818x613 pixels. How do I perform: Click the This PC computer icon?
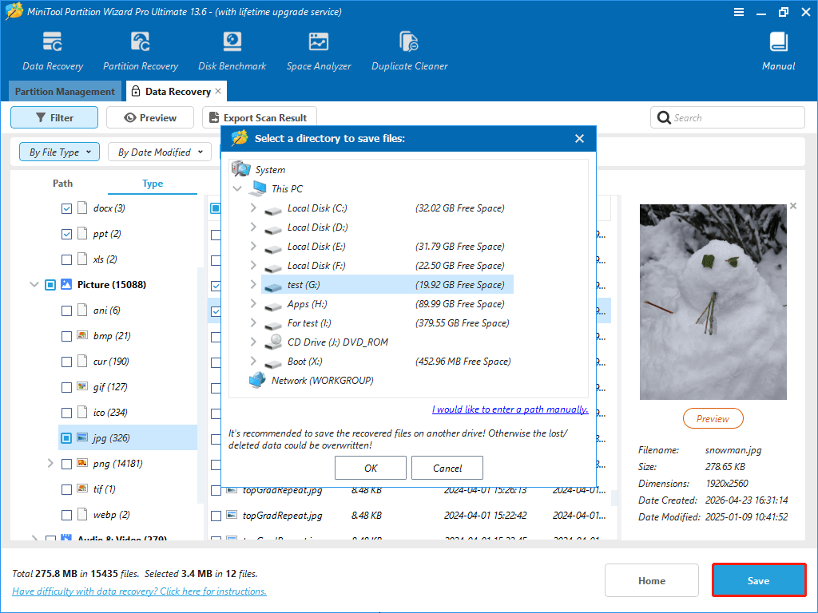(258, 188)
